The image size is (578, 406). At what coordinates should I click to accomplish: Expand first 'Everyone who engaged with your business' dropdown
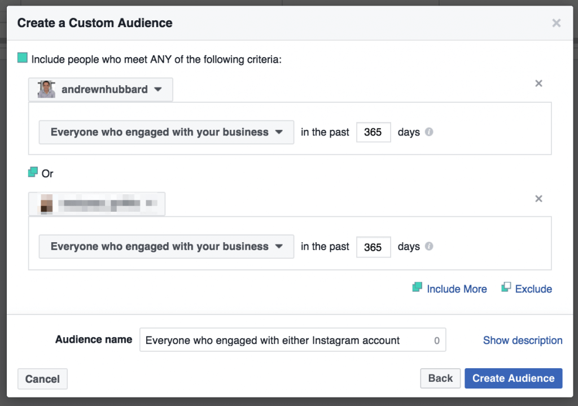point(166,132)
